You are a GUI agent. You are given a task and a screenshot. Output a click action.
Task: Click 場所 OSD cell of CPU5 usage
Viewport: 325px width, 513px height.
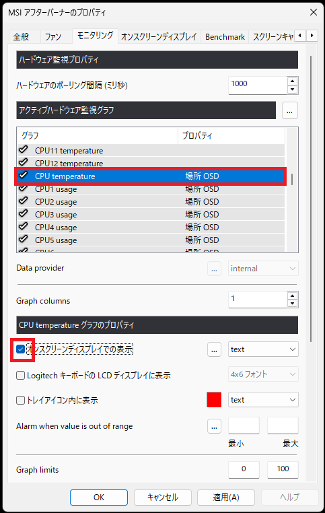click(202, 240)
